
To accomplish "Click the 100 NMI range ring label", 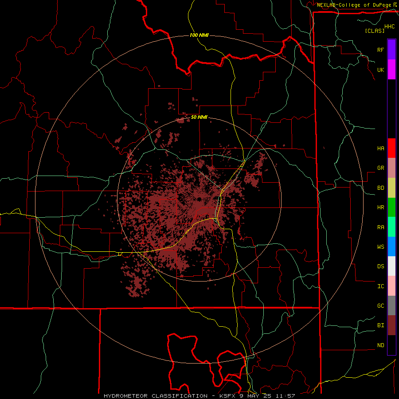I will [x=199, y=35].
